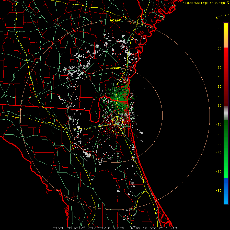This screenshot has height=230, width=230.
Task: Click the positive "90" knot scale label
Action: click(x=220, y=30)
